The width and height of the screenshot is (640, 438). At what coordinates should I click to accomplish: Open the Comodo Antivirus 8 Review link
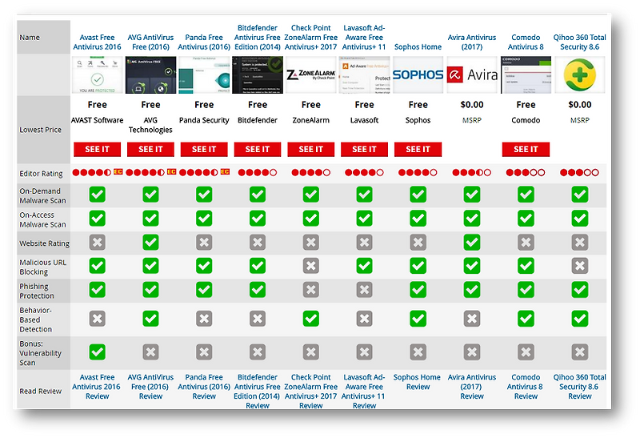click(526, 387)
